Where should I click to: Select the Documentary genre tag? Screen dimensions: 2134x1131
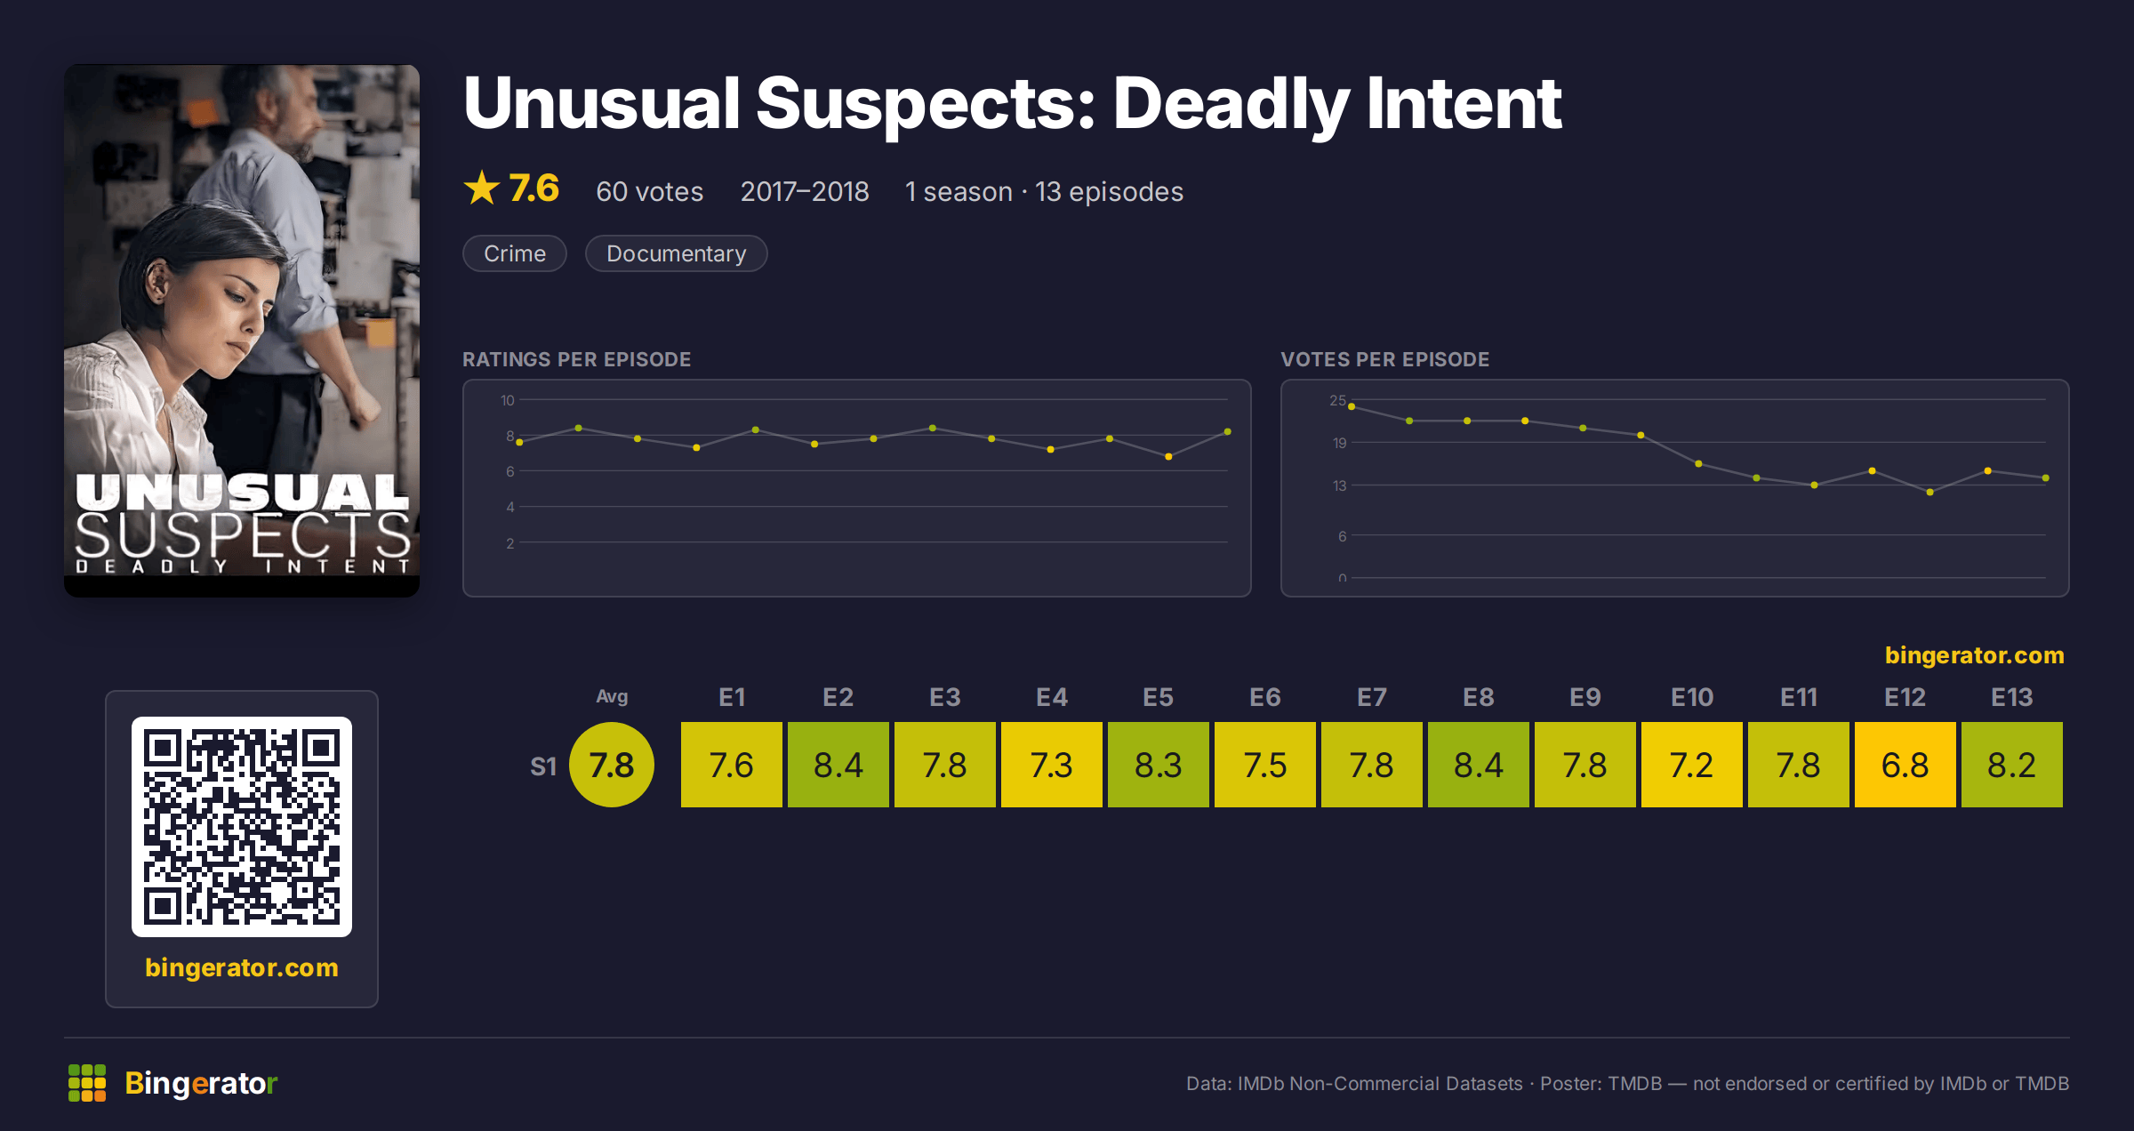[677, 253]
